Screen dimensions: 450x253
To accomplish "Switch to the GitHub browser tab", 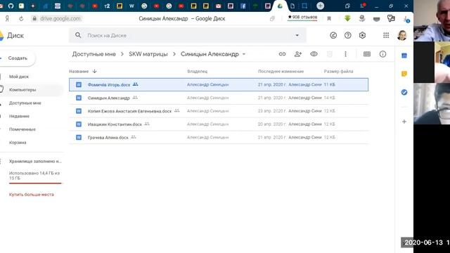I will [x=11, y=6].
